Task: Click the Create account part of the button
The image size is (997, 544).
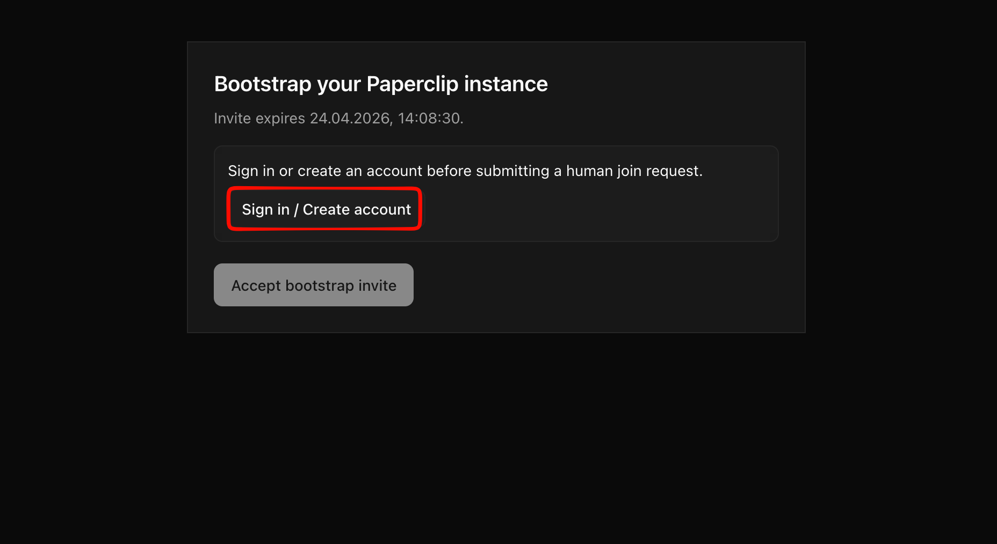Action: coord(357,209)
